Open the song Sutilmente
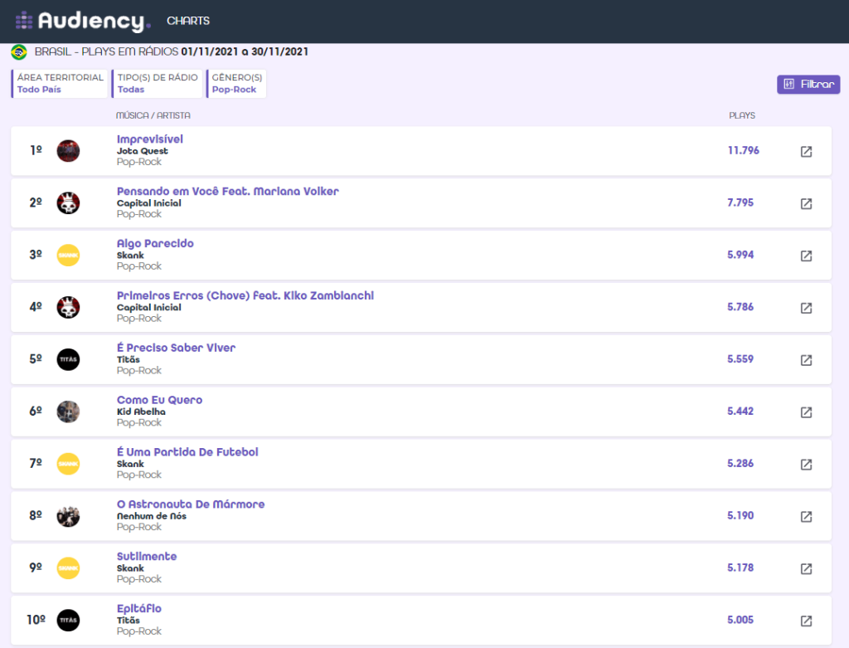Image resolution: width=849 pixels, height=648 pixels. click(147, 556)
